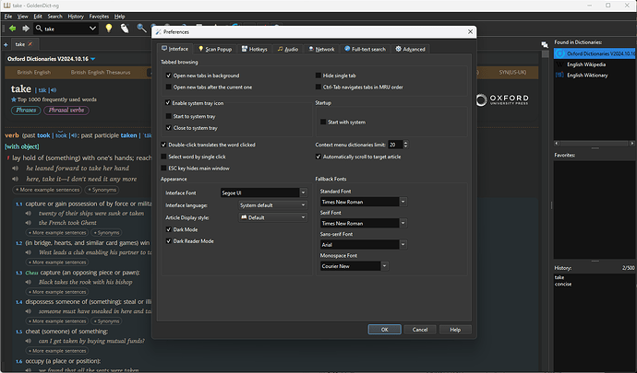This screenshot has width=637, height=373.
Task: Enable the 'Hide single tab' checkbox
Action: [318, 76]
